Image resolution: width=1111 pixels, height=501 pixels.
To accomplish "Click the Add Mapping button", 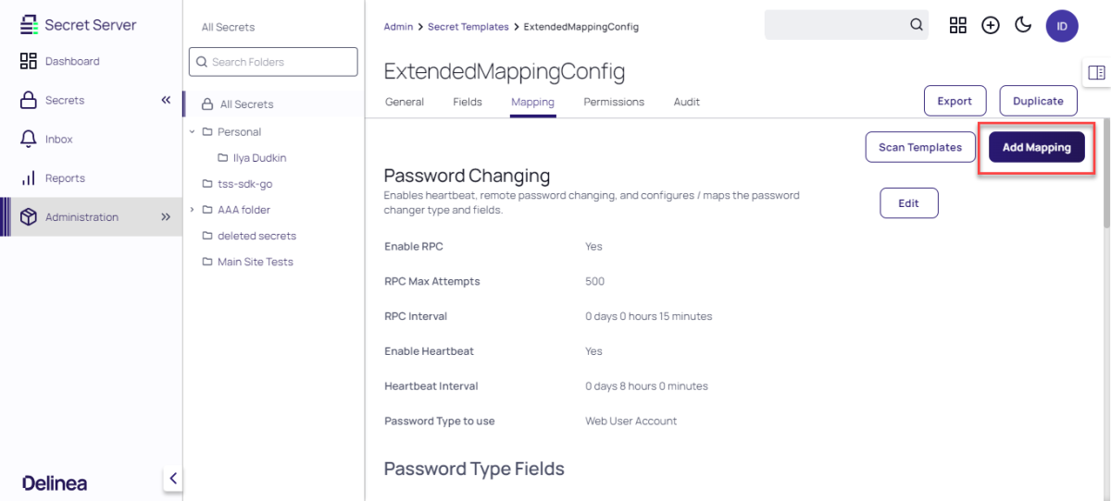I will (1036, 147).
